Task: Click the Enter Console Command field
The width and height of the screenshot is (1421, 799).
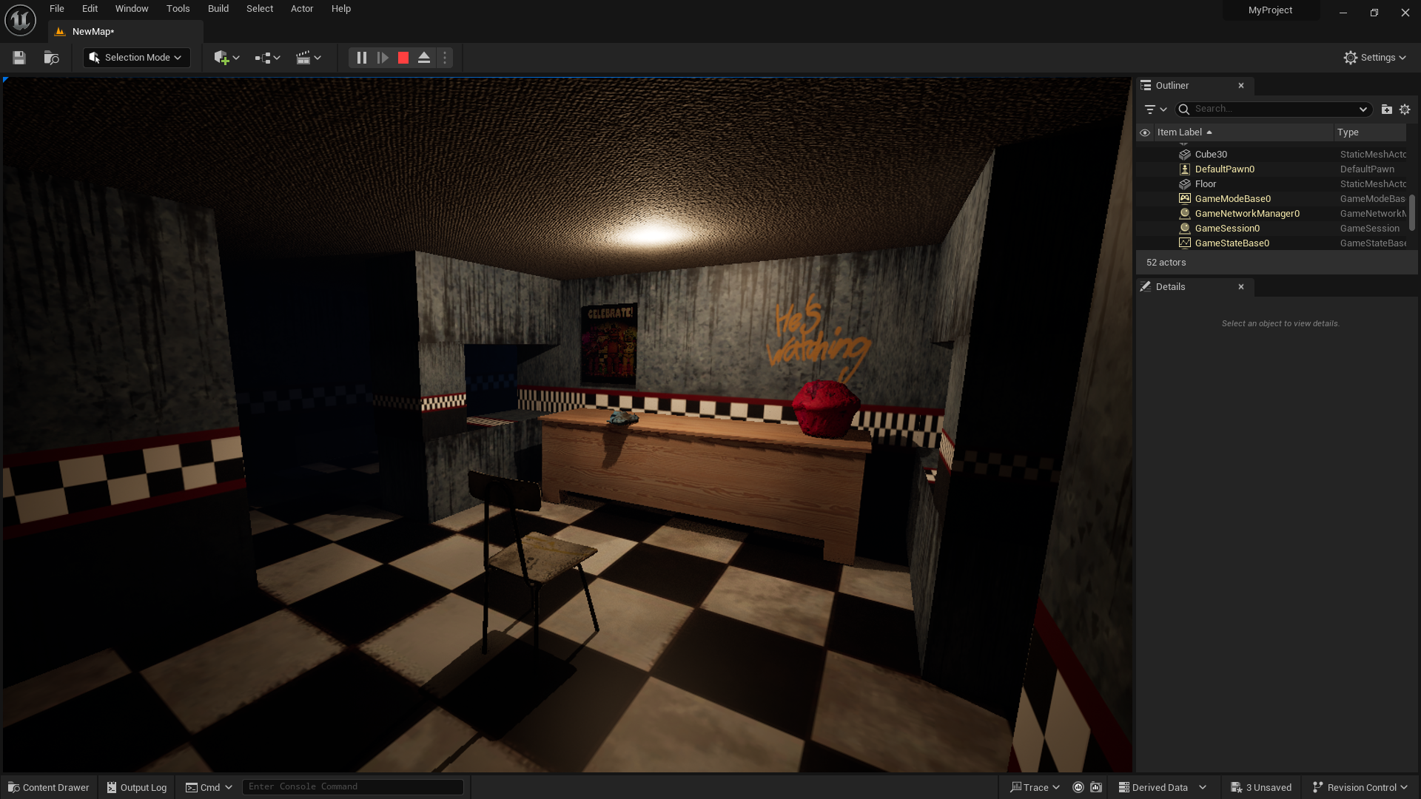Action: (x=353, y=786)
